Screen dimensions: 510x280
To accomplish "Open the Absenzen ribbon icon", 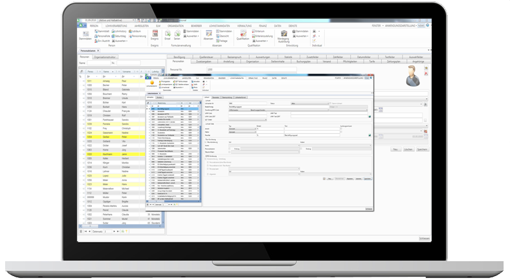I will (208, 34).
